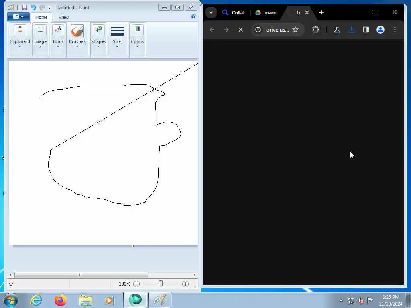Viewport: 411px width, 308px height.
Task: Expand the Shapes dropdown arrow
Action: (99, 47)
